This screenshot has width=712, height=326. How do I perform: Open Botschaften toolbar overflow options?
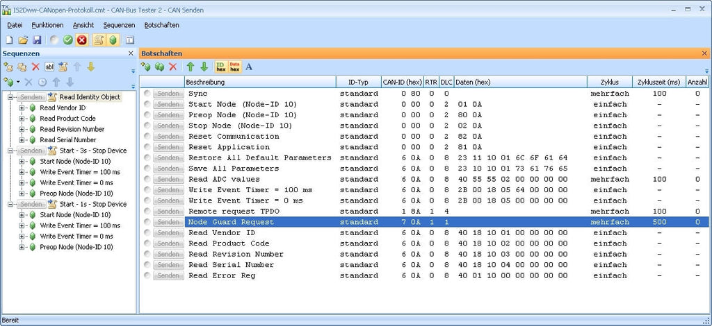pos(707,71)
